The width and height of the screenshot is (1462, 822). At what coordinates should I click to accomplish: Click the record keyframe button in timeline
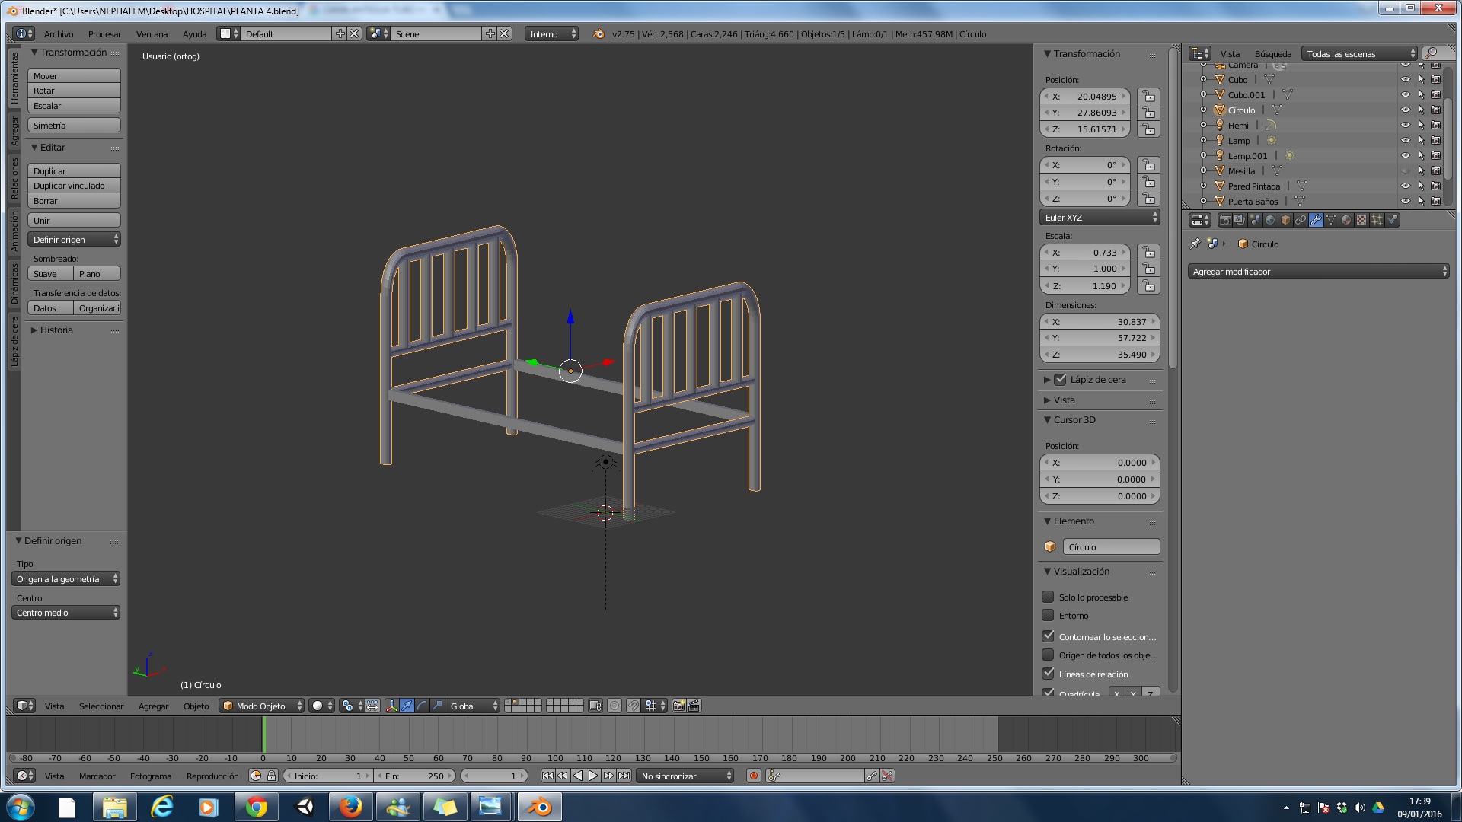pos(753,776)
